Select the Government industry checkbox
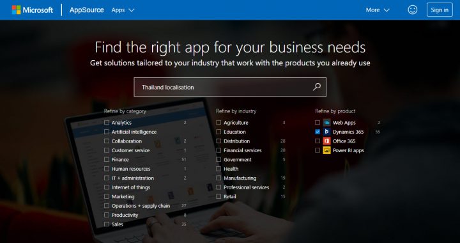This screenshot has width=460, height=243. [218, 159]
